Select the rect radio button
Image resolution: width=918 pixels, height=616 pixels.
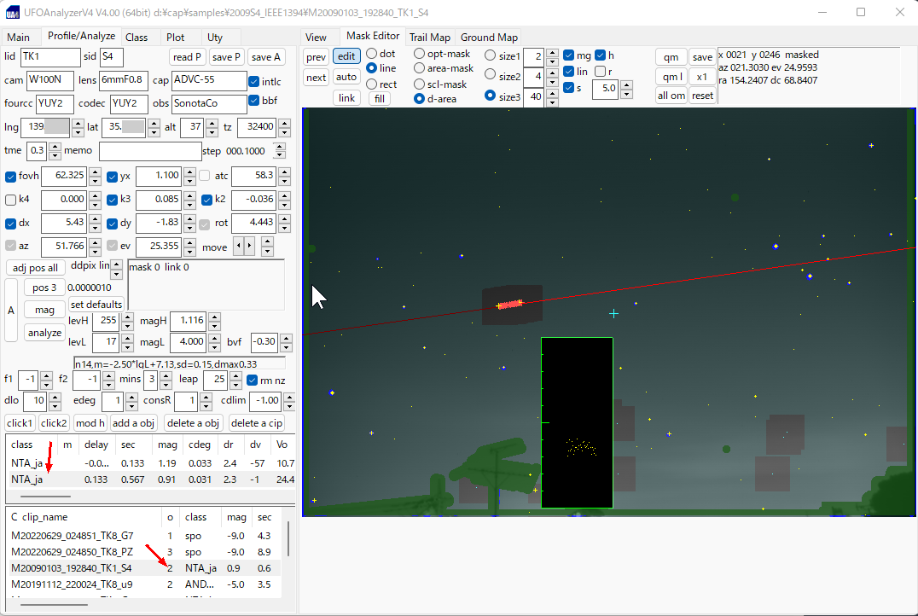[x=372, y=84]
